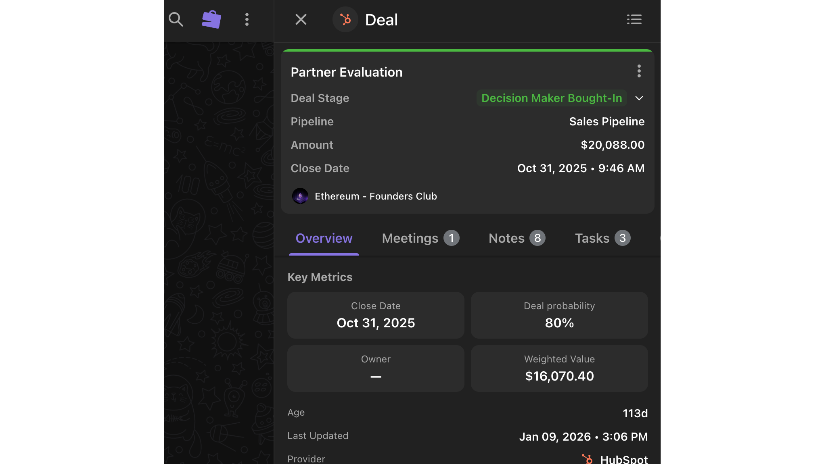Switch to the Overview tab
This screenshot has width=826, height=464.
click(x=324, y=238)
